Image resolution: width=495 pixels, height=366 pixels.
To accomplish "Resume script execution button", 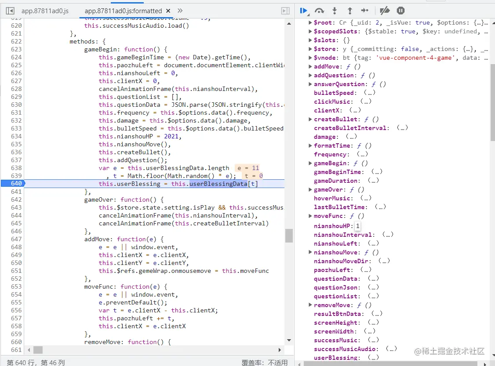I will [x=304, y=11].
